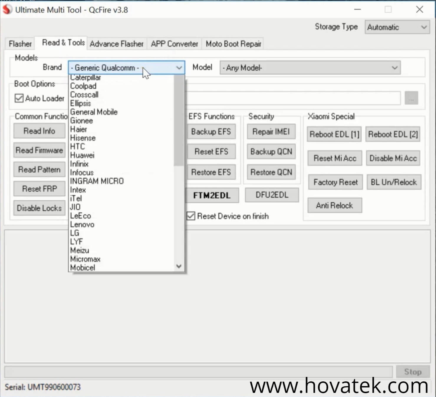This screenshot has height=397, width=436.
Task: Select JIO from brand list
Action: (x=121, y=207)
